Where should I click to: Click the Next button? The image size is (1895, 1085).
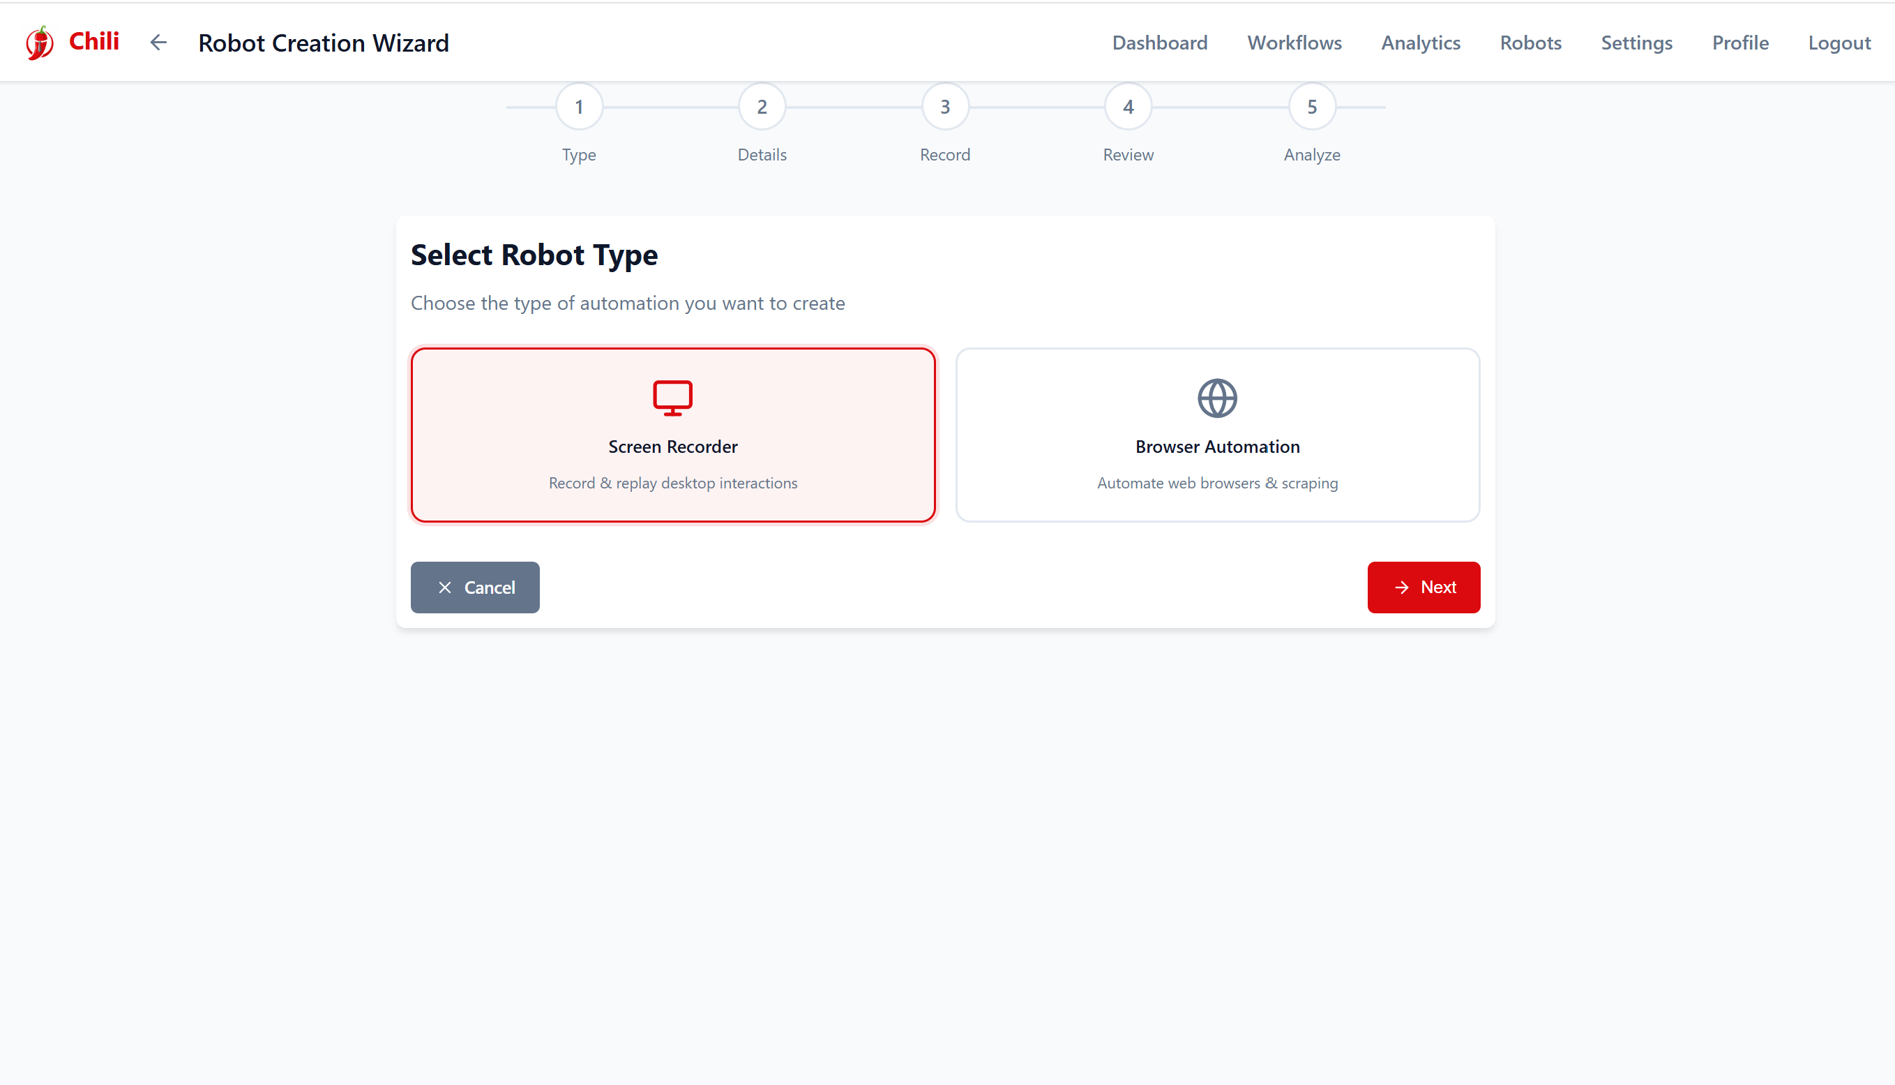tap(1424, 588)
